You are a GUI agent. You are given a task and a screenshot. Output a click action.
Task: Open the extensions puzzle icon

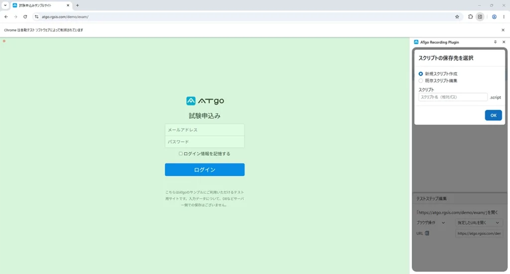[x=470, y=16]
